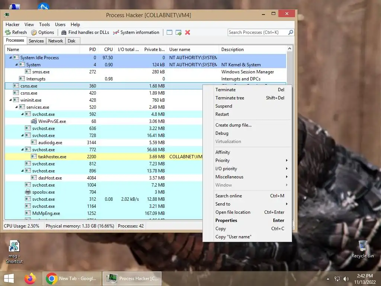Choose Terminate tree in context menu
The image size is (381, 286).
(x=247, y=98)
